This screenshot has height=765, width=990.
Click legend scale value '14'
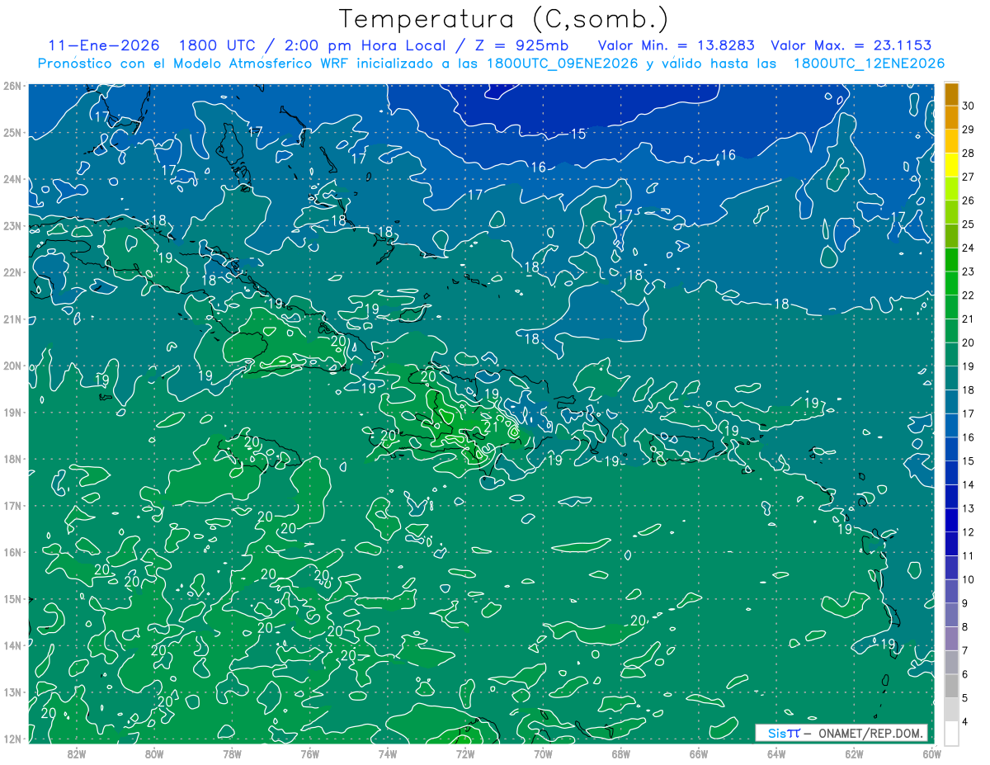(969, 485)
